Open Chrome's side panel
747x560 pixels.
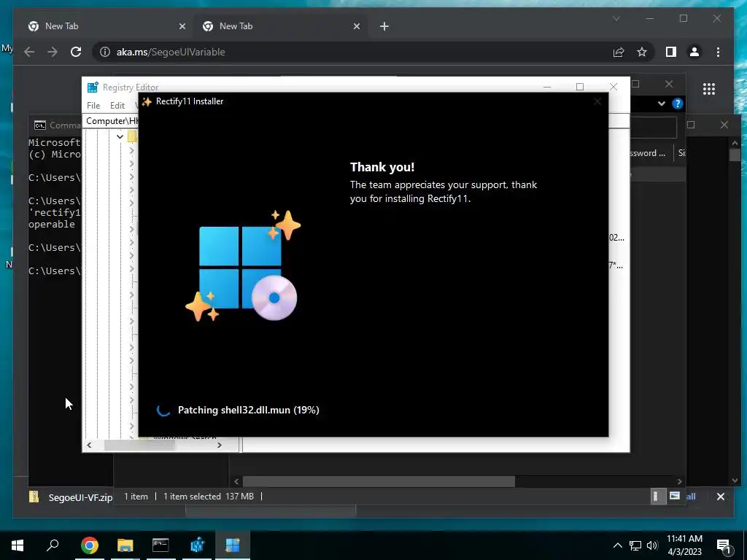tap(671, 52)
